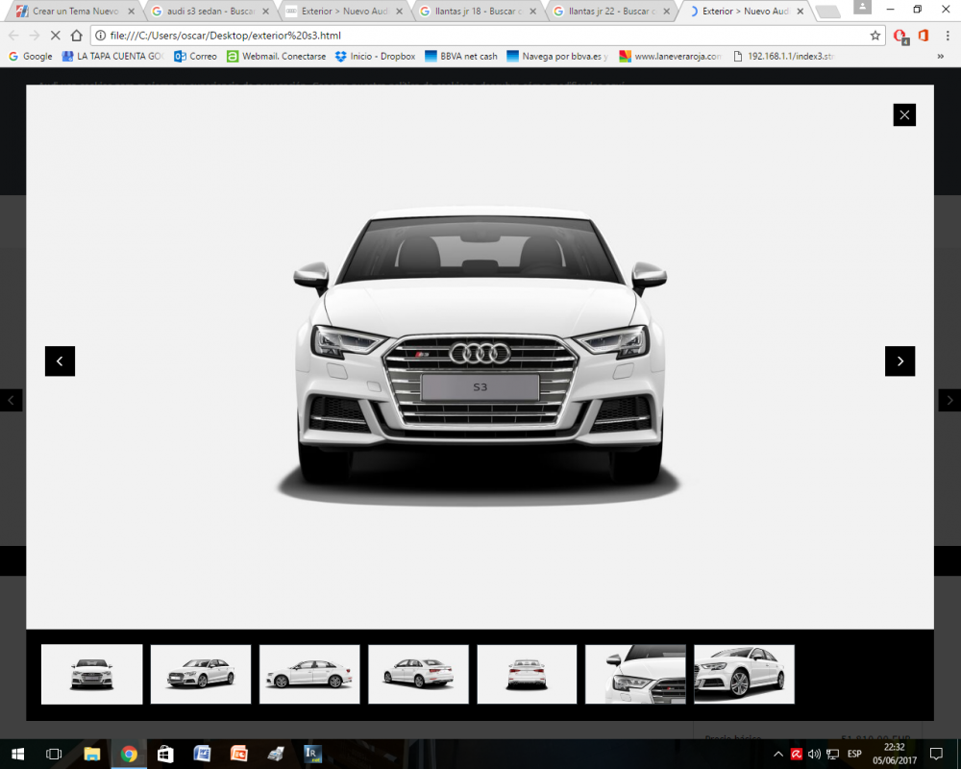Screen dimensions: 961x769
Task: Open the Webmail. Conectarse bookmark
Action: coord(277,57)
